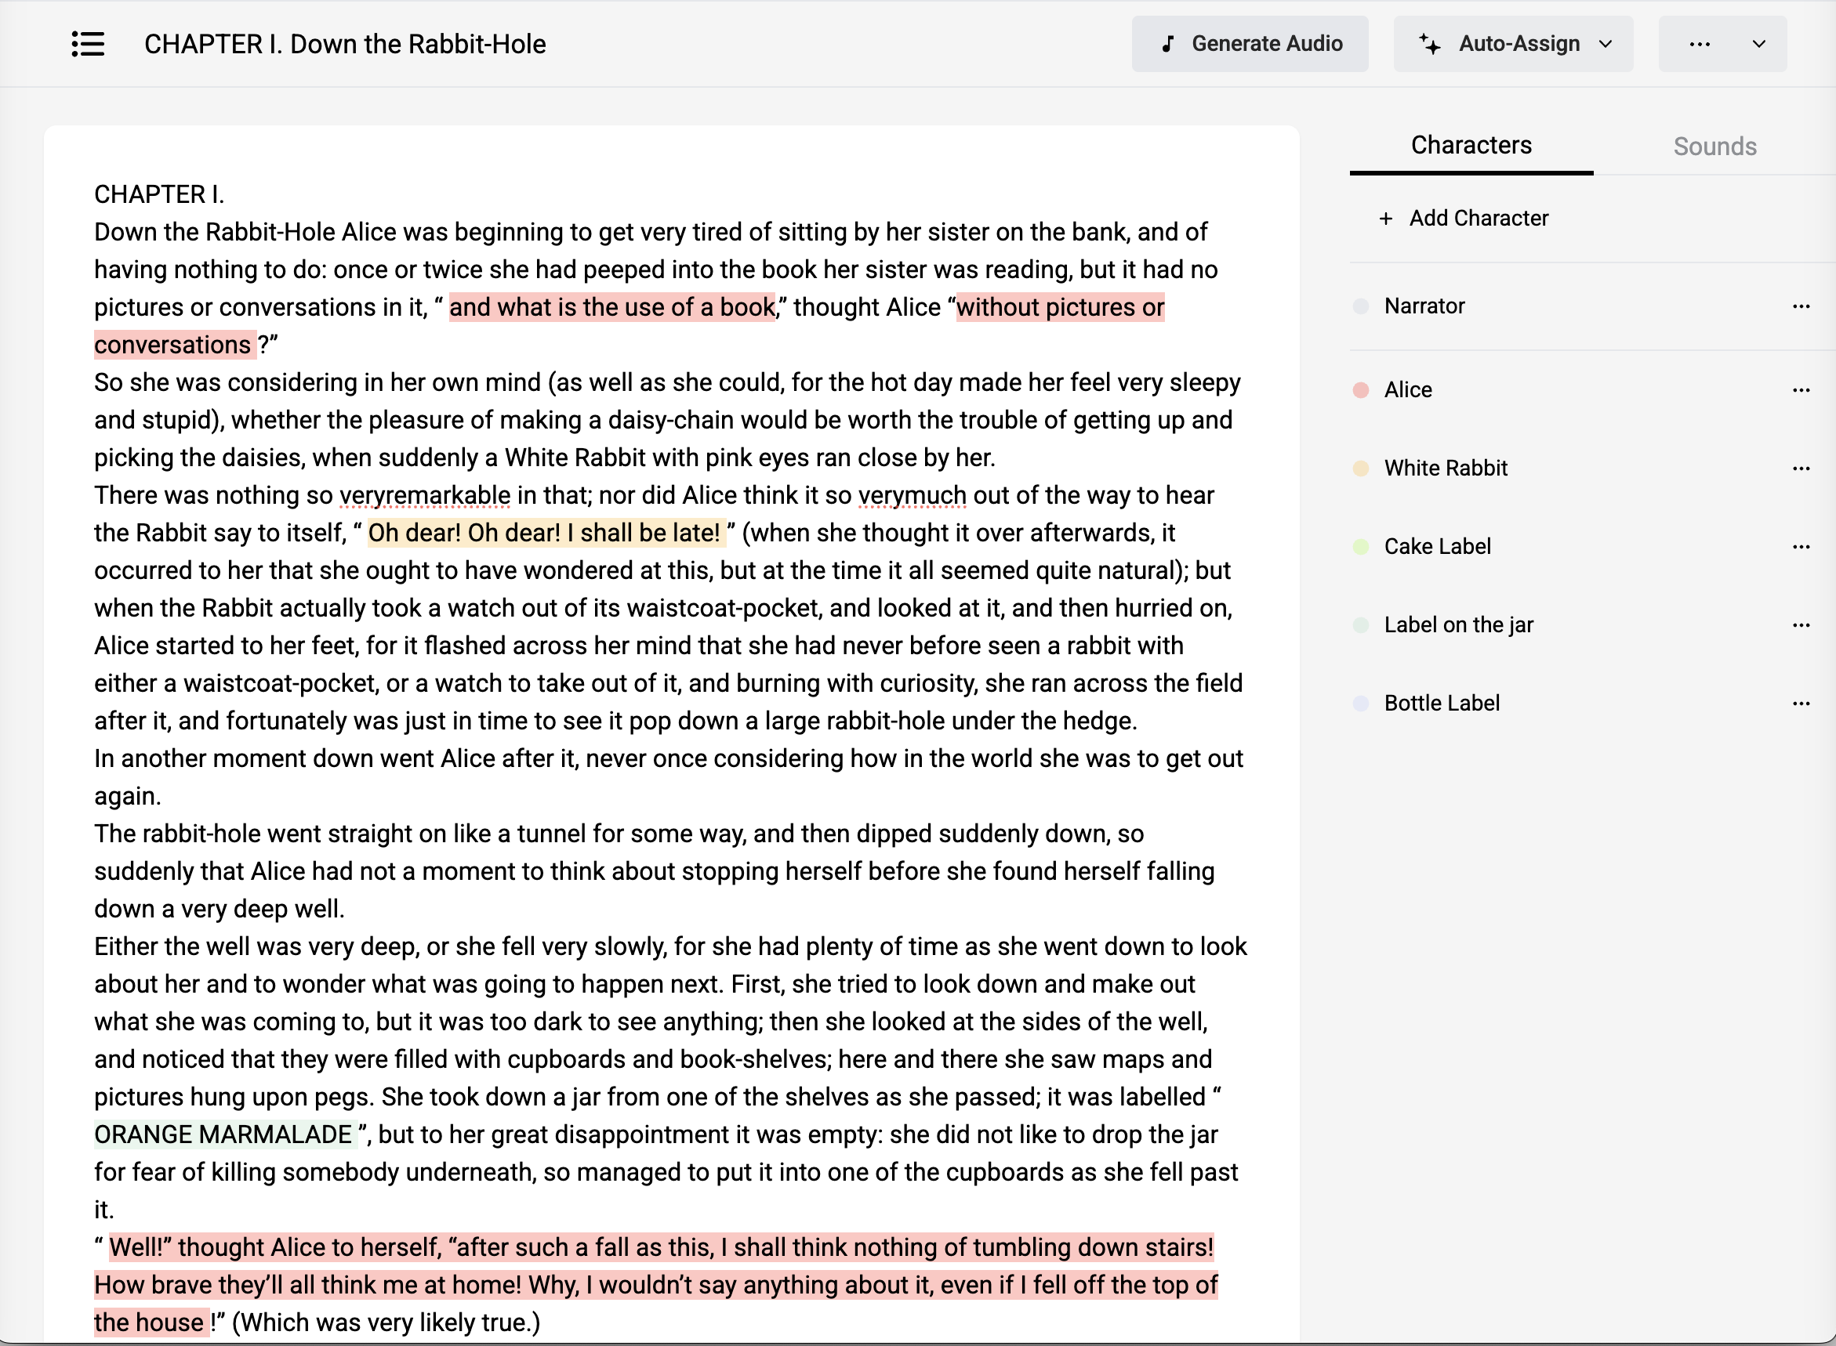This screenshot has height=1346, width=1836.
Task: Click the sparkle icon next to Auto-Assign
Action: [1429, 43]
